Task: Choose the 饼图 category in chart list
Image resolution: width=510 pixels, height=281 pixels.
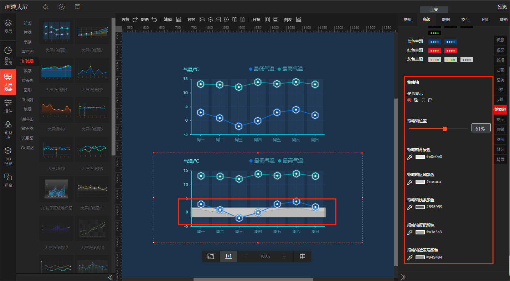Action: point(27,23)
